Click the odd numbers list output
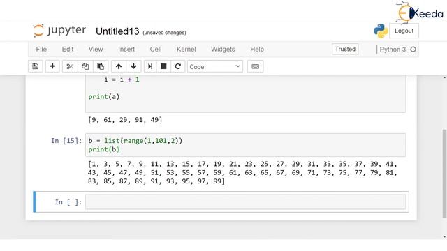Screen dimensions: 447x251 (242, 172)
